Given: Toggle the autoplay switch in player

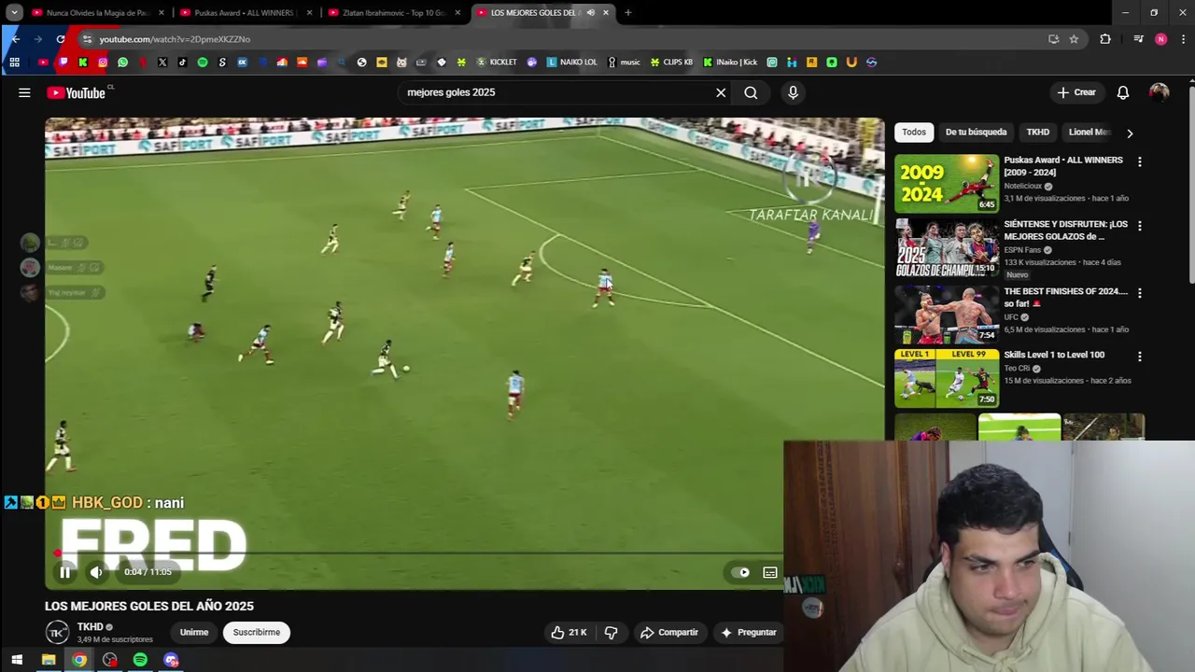Looking at the screenshot, I should 740,572.
